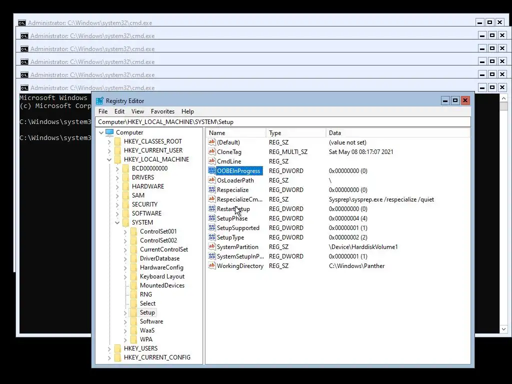Expand the HKEY_CURRENT_CONFIG node

click(x=109, y=358)
